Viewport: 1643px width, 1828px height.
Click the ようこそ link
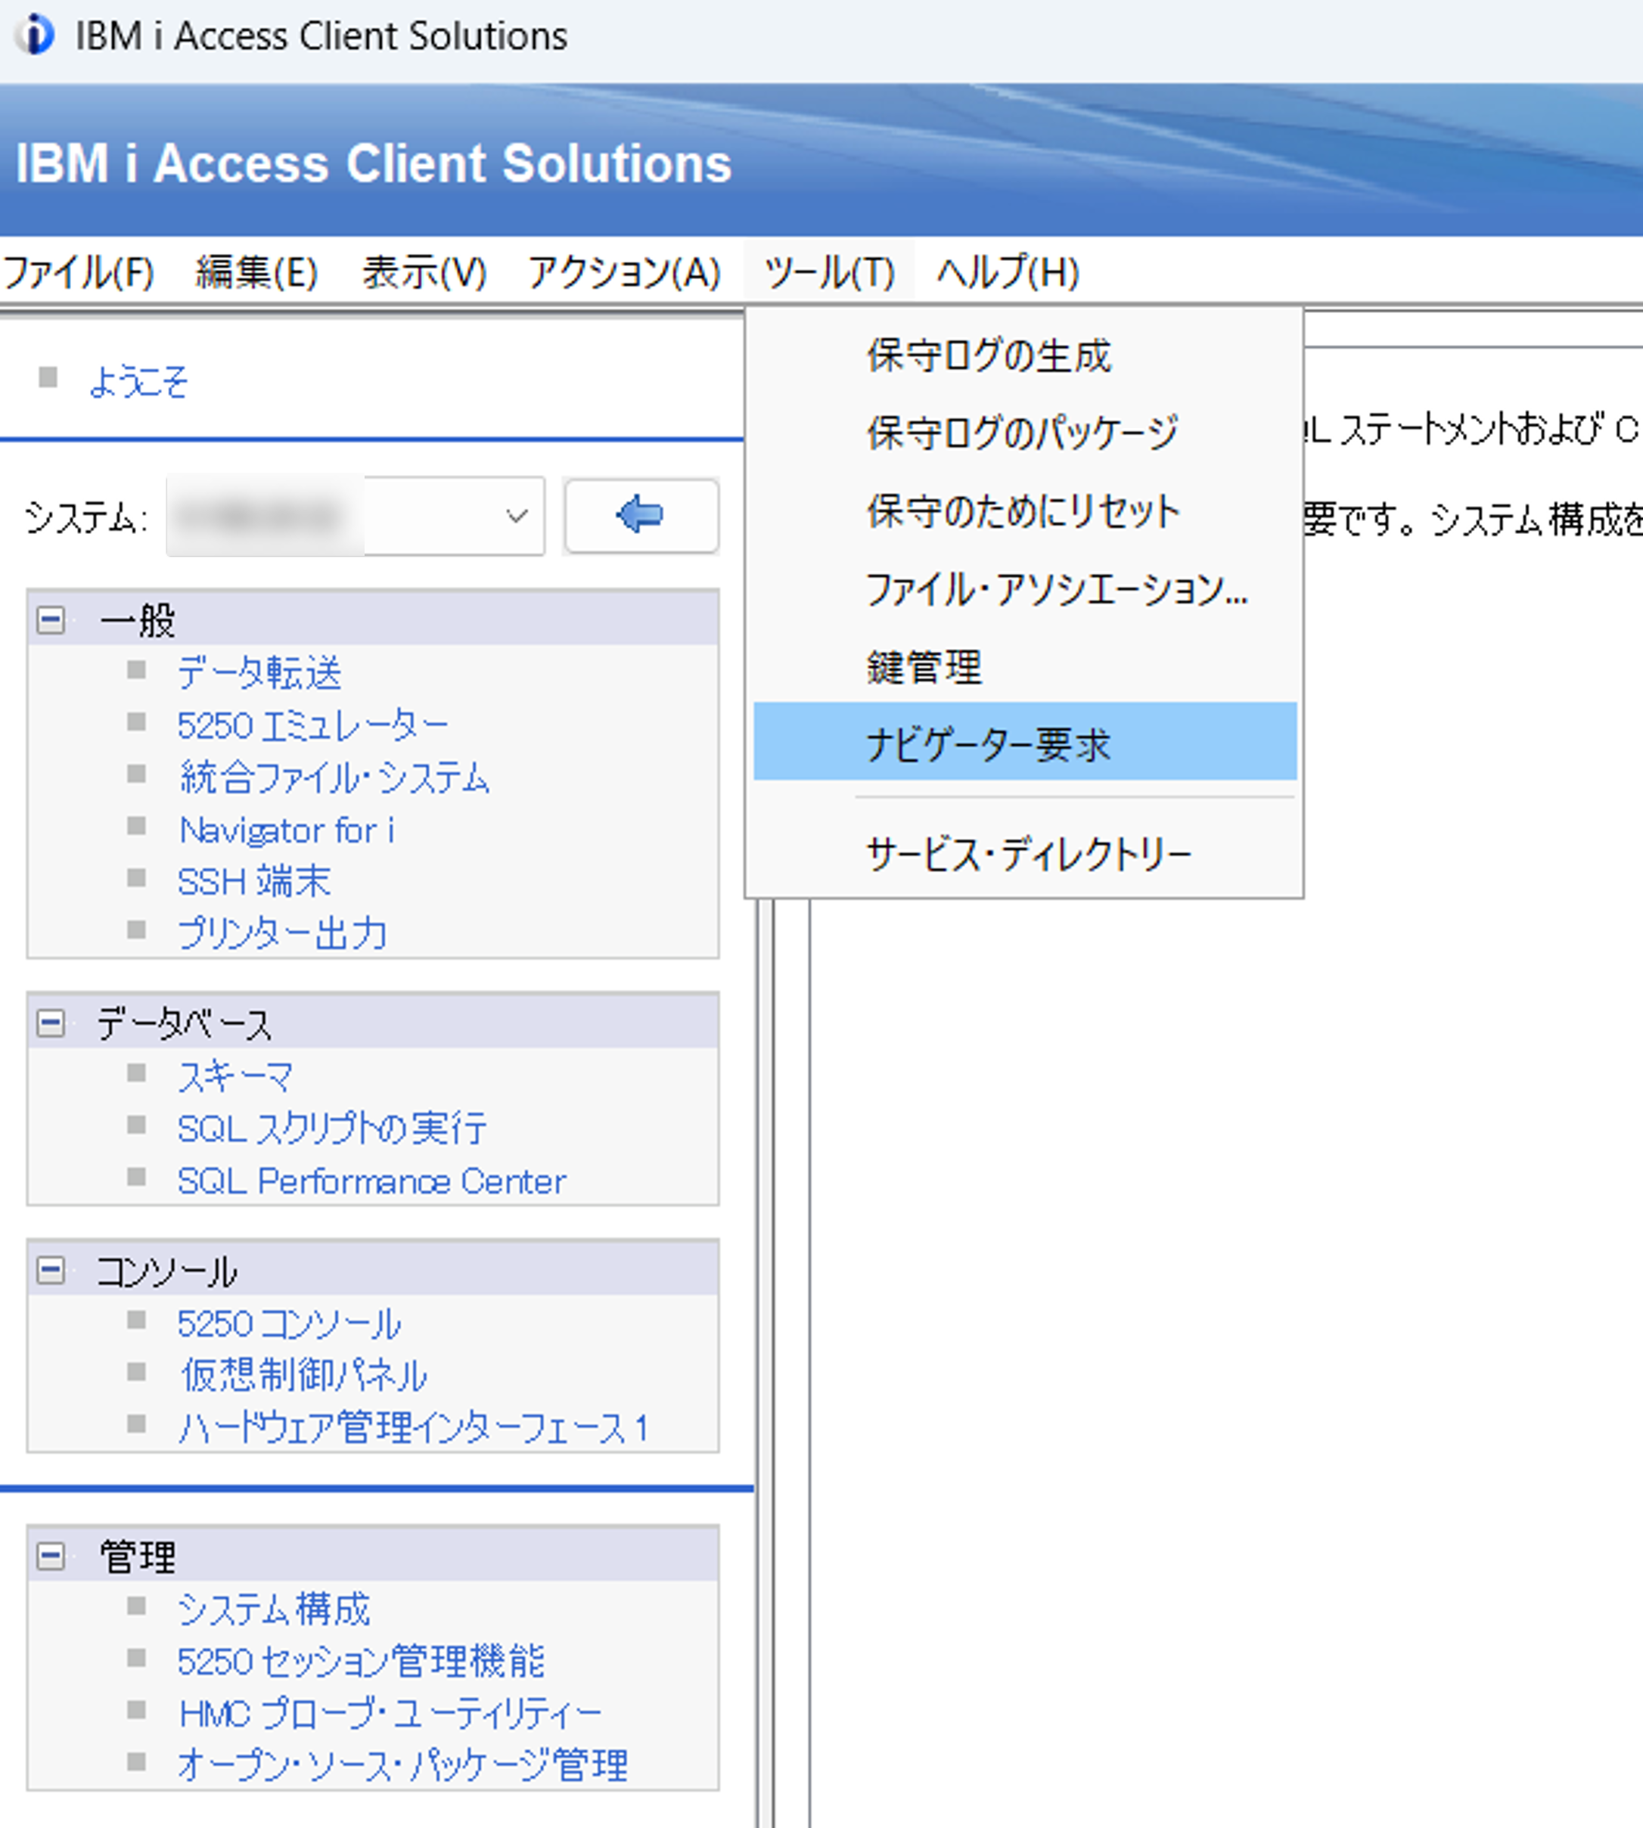pos(138,381)
